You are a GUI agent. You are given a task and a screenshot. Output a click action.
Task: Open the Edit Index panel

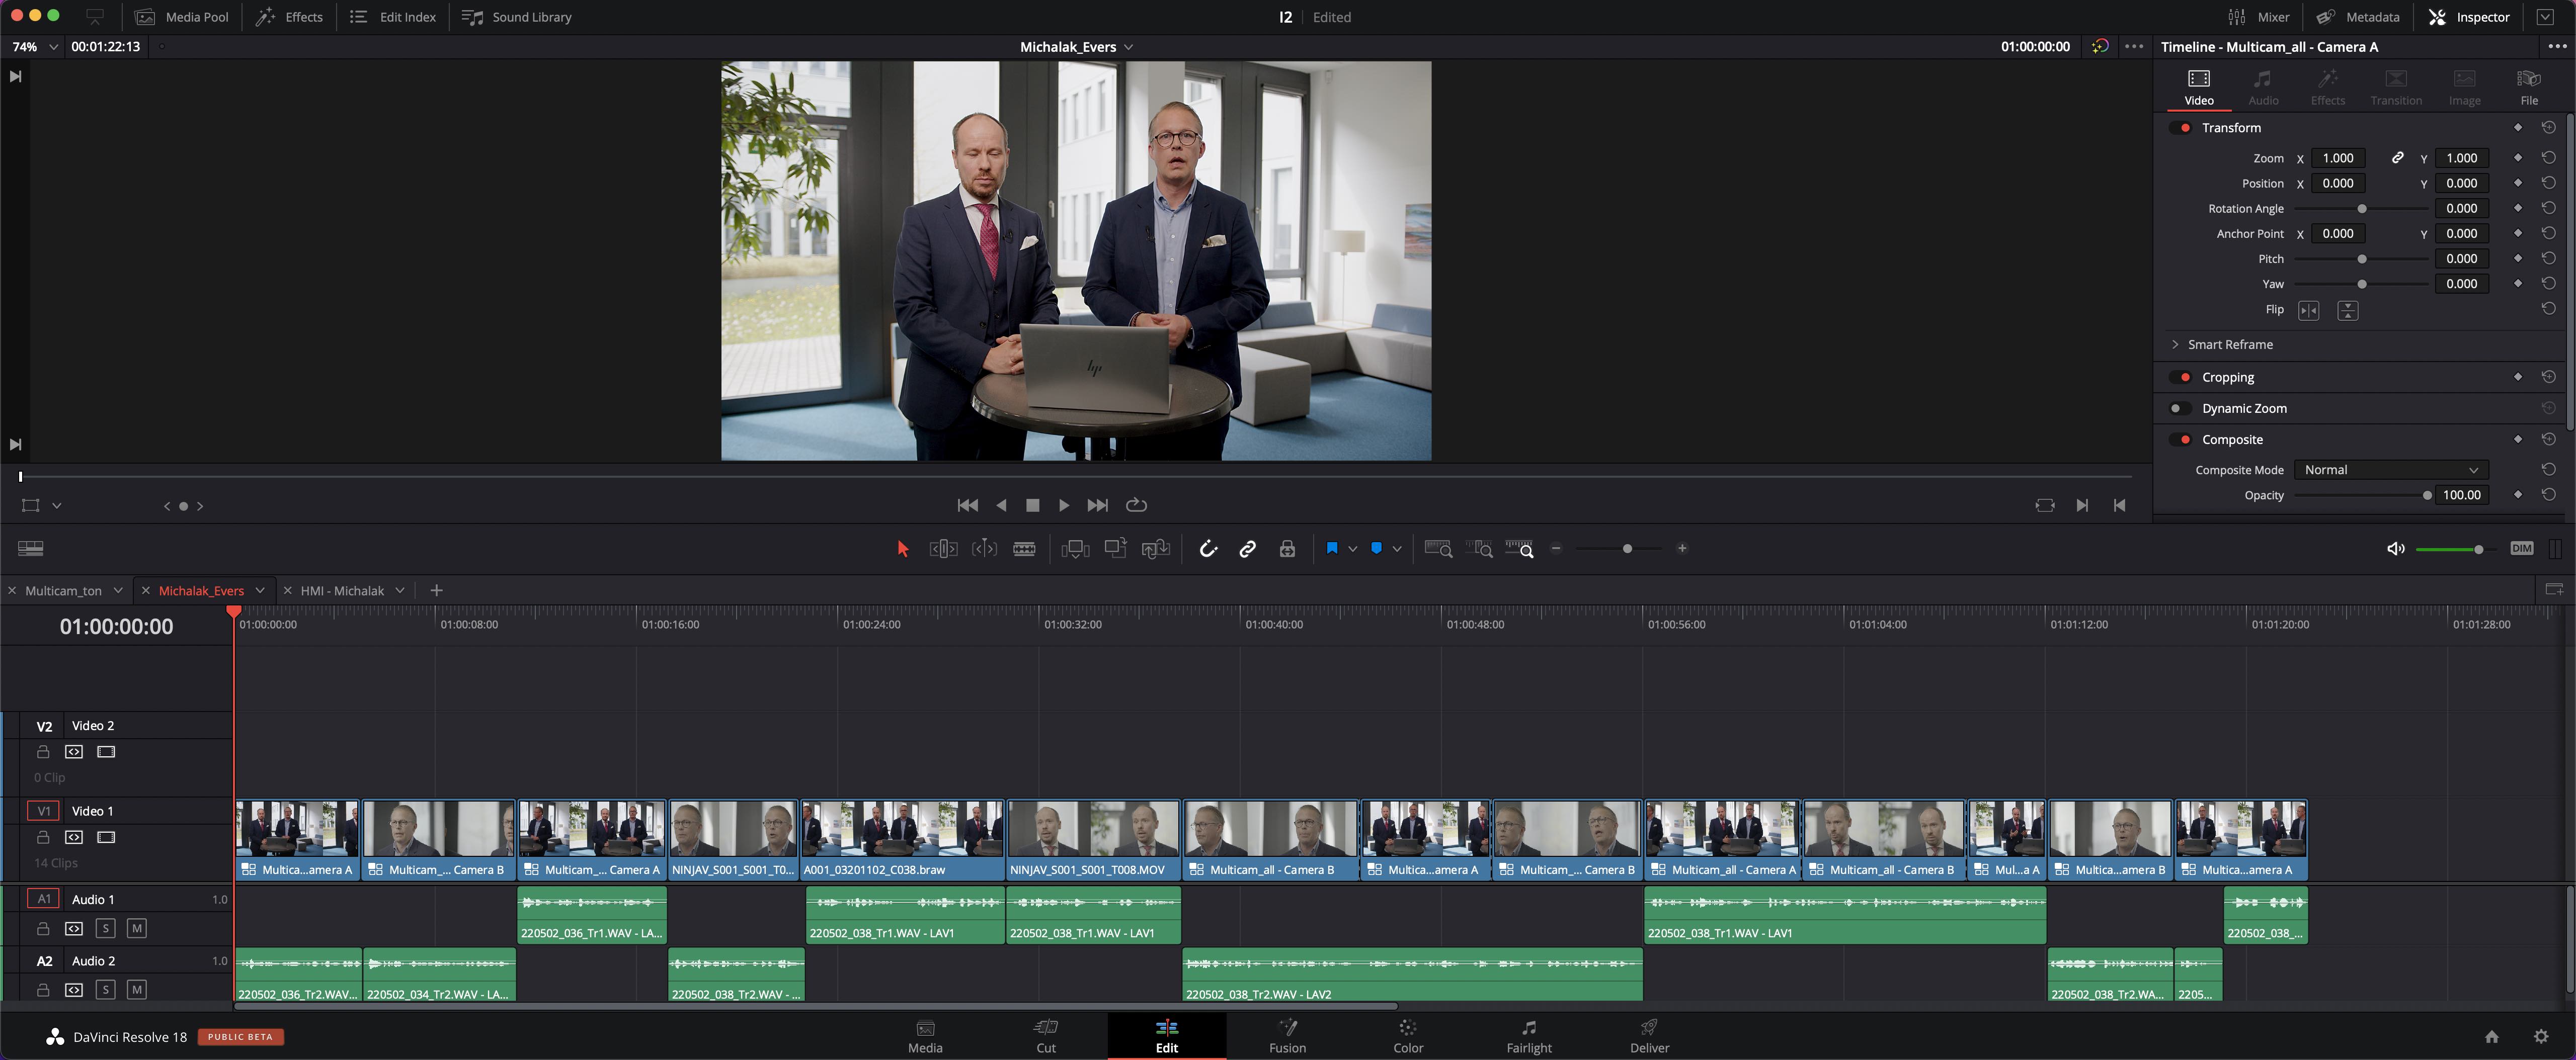pos(393,17)
